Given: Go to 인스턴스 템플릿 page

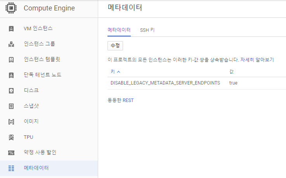Looking at the screenshot, I should (x=42, y=59).
